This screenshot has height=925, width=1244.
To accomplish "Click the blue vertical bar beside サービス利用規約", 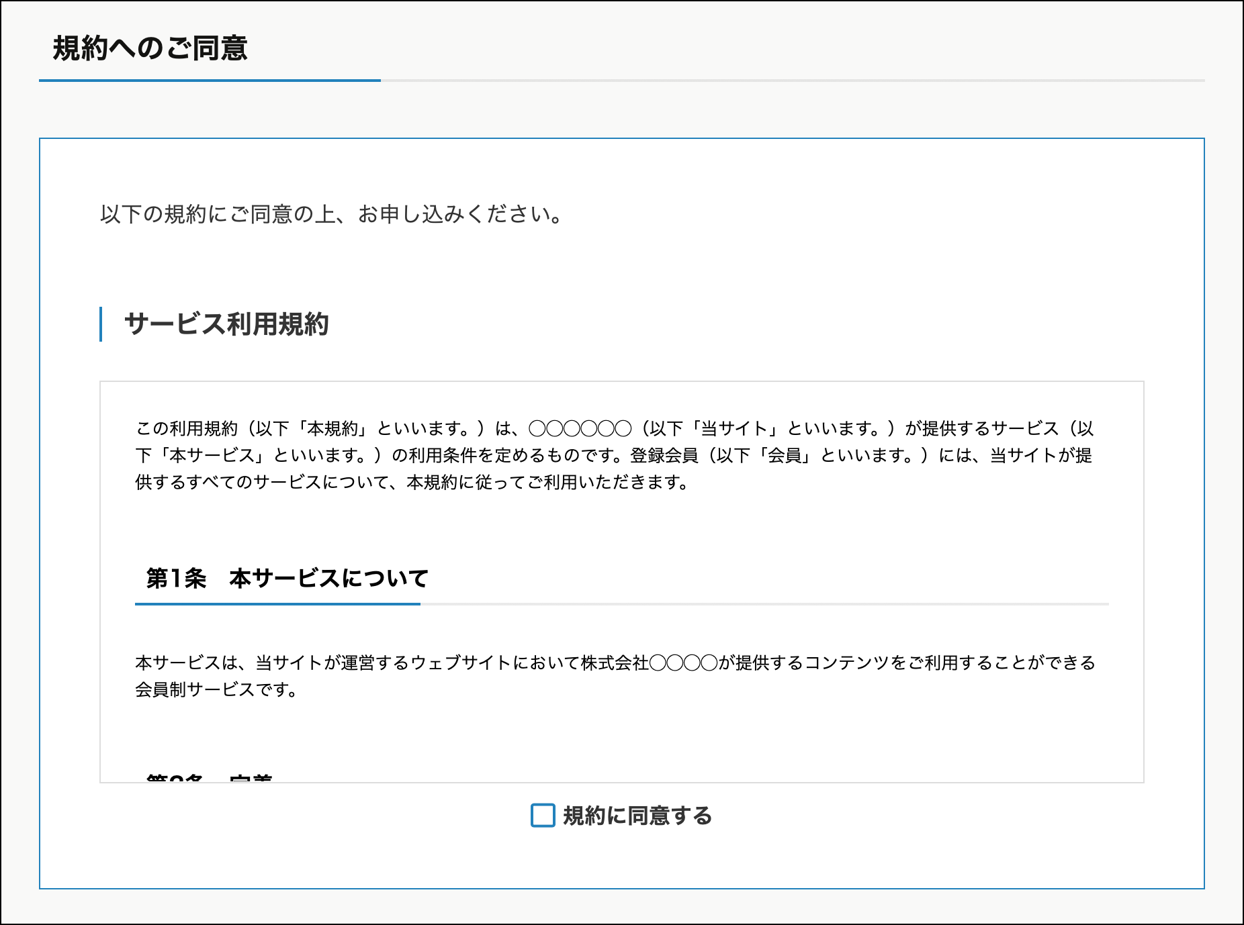I will (101, 324).
